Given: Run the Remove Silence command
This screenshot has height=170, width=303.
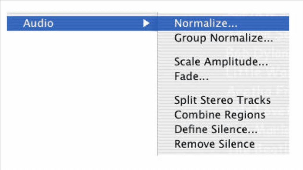Looking at the screenshot, I should pos(214,144).
